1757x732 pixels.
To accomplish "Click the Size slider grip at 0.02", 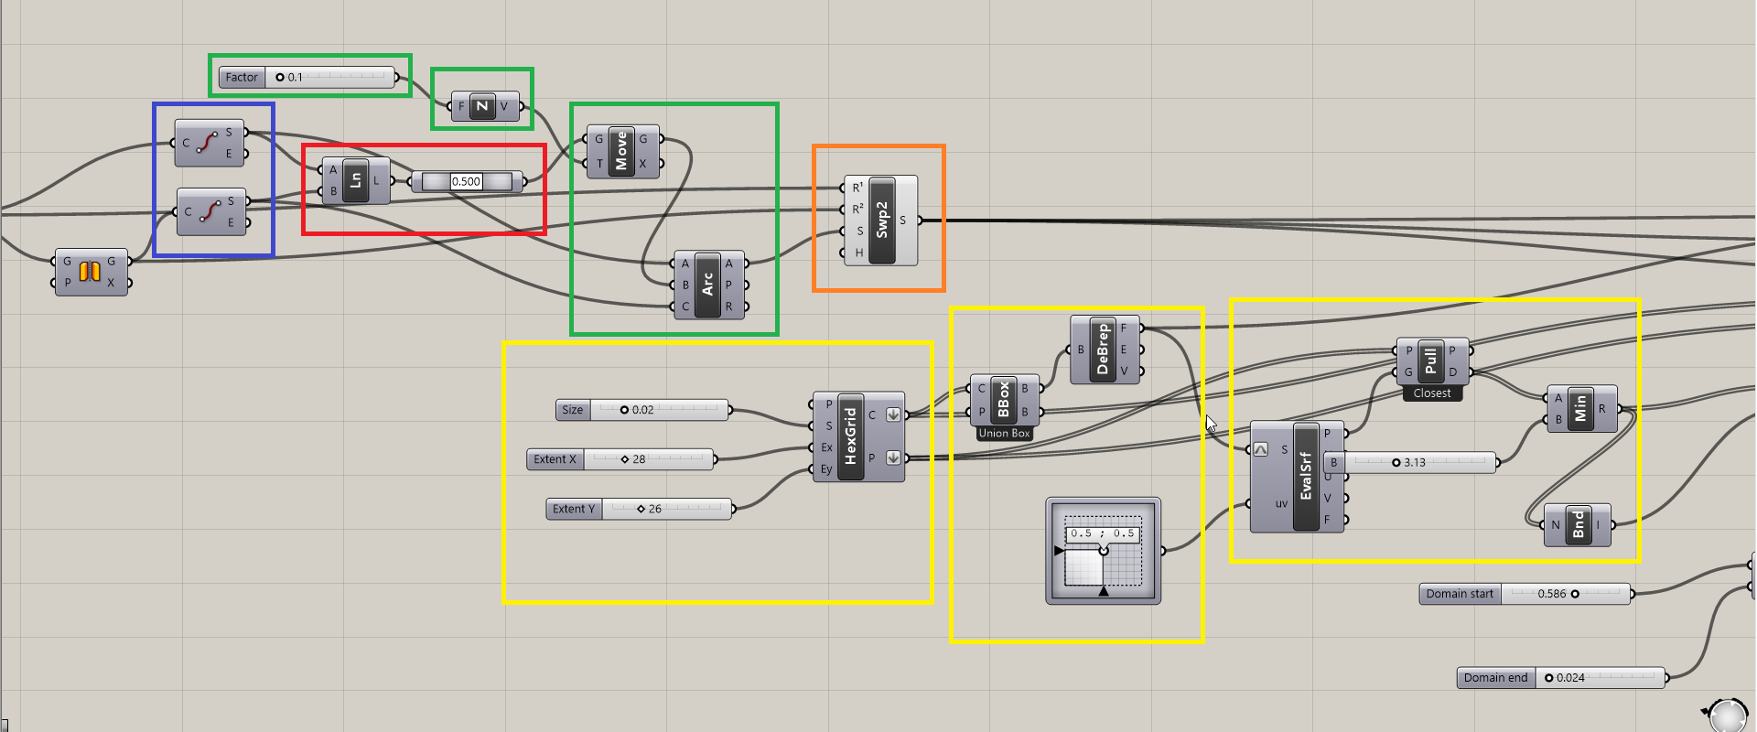I will 624,410.
